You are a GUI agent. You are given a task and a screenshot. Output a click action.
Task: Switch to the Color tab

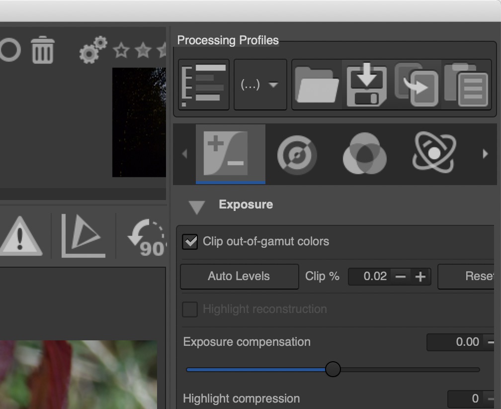365,154
